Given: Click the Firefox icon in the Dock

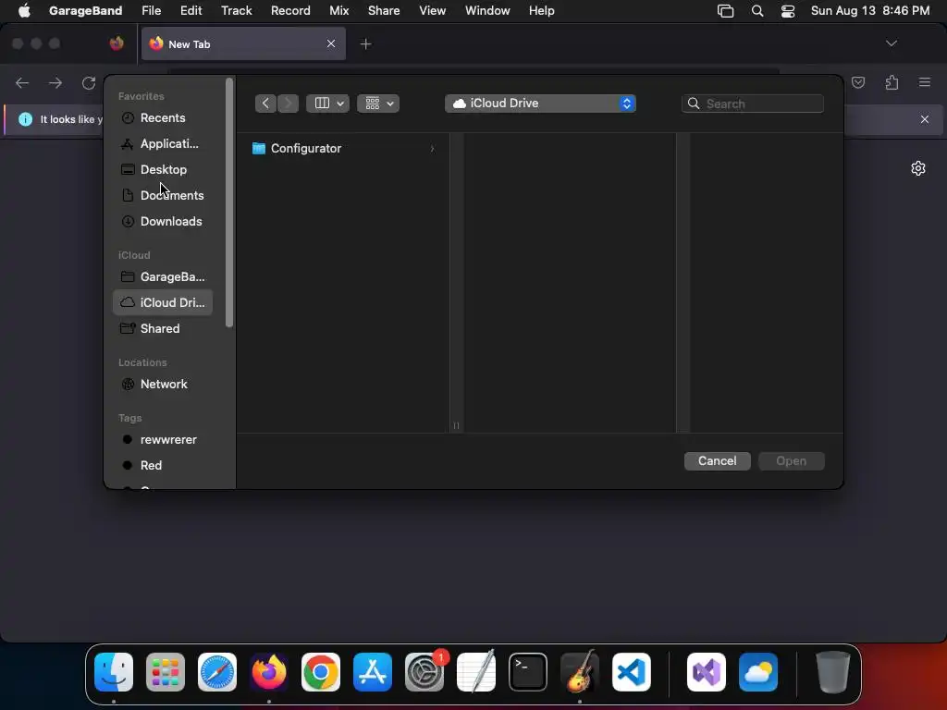Looking at the screenshot, I should (269, 672).
